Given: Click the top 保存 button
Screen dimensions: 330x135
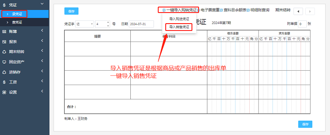Looking at the screenshot, I should [71, 11].
